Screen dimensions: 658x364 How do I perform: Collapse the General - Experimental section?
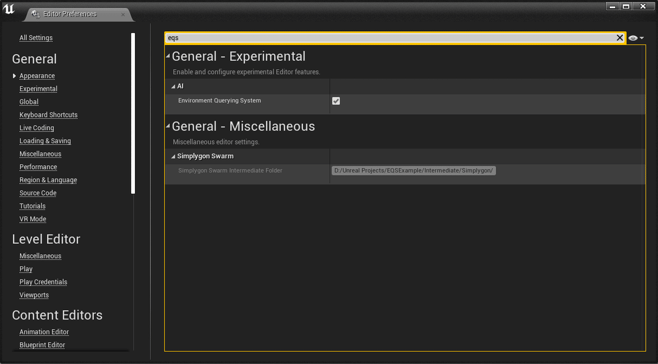pyautogui.click(x=168, y=56)
